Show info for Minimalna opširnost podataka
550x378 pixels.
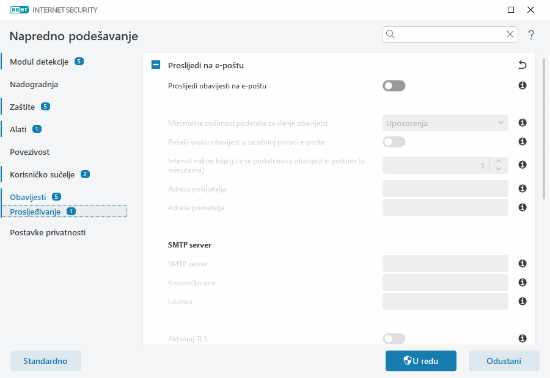(x=522, y=123)
